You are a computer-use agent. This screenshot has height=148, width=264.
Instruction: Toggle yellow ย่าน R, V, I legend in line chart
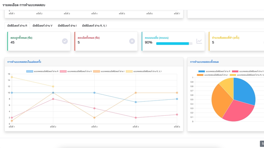[x=144, y=71]
